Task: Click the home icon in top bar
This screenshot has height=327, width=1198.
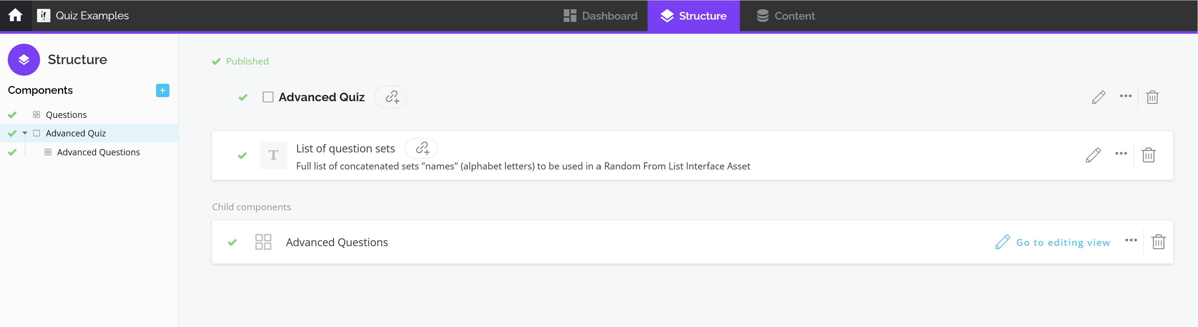Action: coord(15,15)
